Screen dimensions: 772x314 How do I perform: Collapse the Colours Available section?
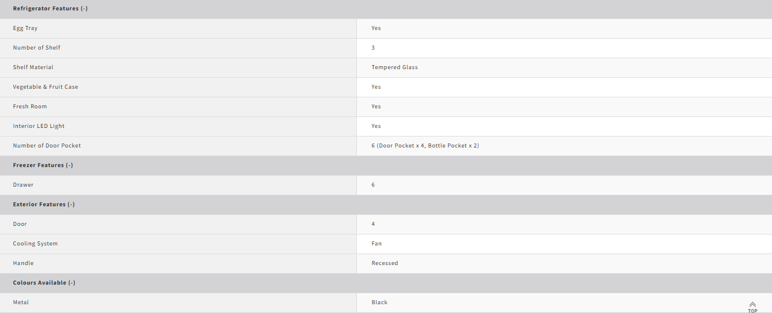[x=44, y=283]
